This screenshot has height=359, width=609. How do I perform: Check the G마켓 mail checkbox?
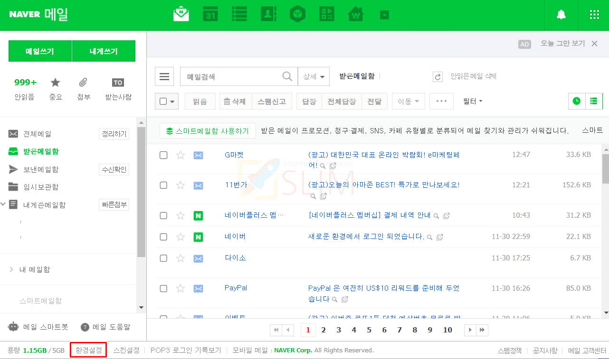point(163,155)
